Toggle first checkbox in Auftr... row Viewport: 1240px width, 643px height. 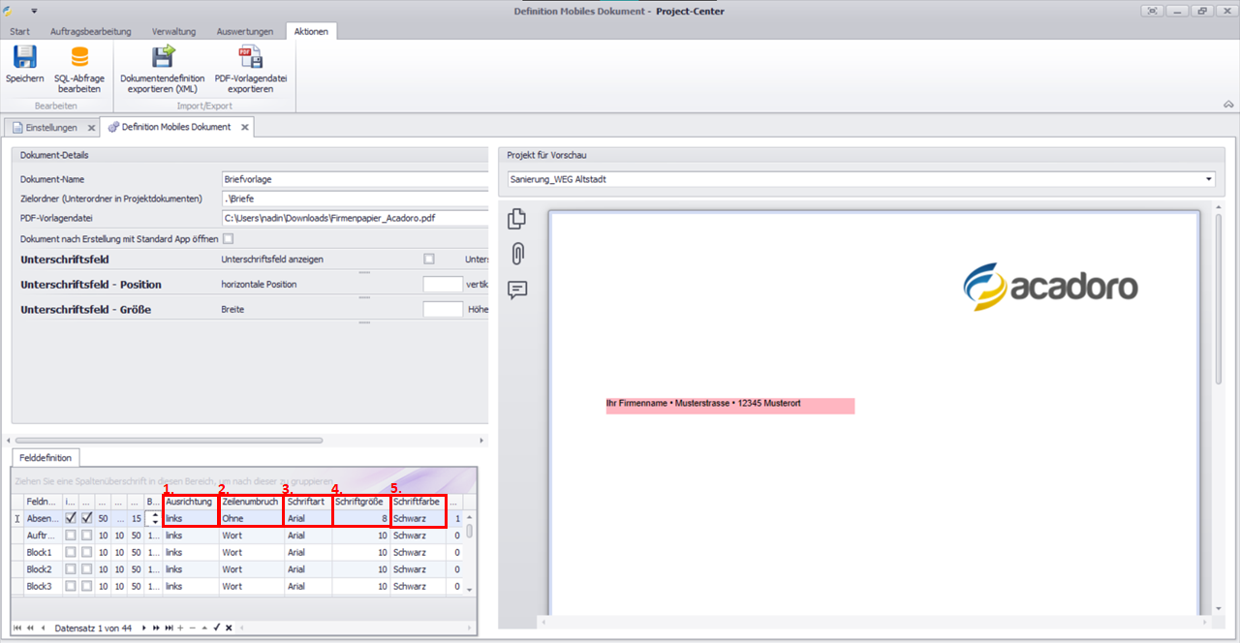point(70,535)
